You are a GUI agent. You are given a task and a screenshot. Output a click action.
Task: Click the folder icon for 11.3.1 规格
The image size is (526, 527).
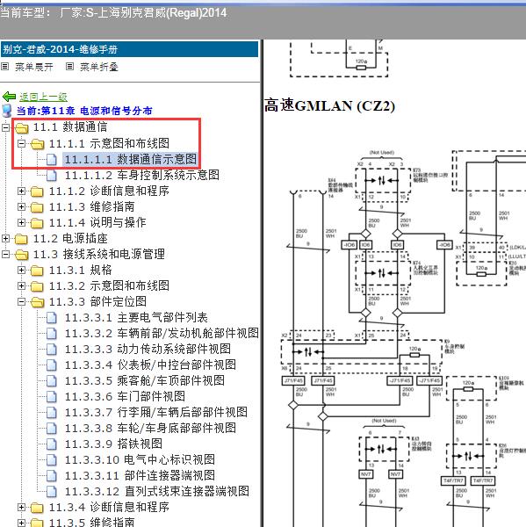point(37,271)
